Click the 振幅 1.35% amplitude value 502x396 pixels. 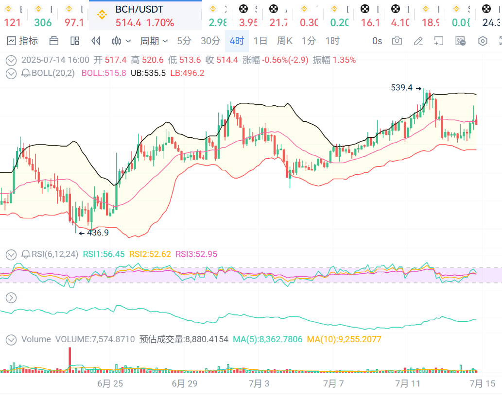(x=334, y=60)
